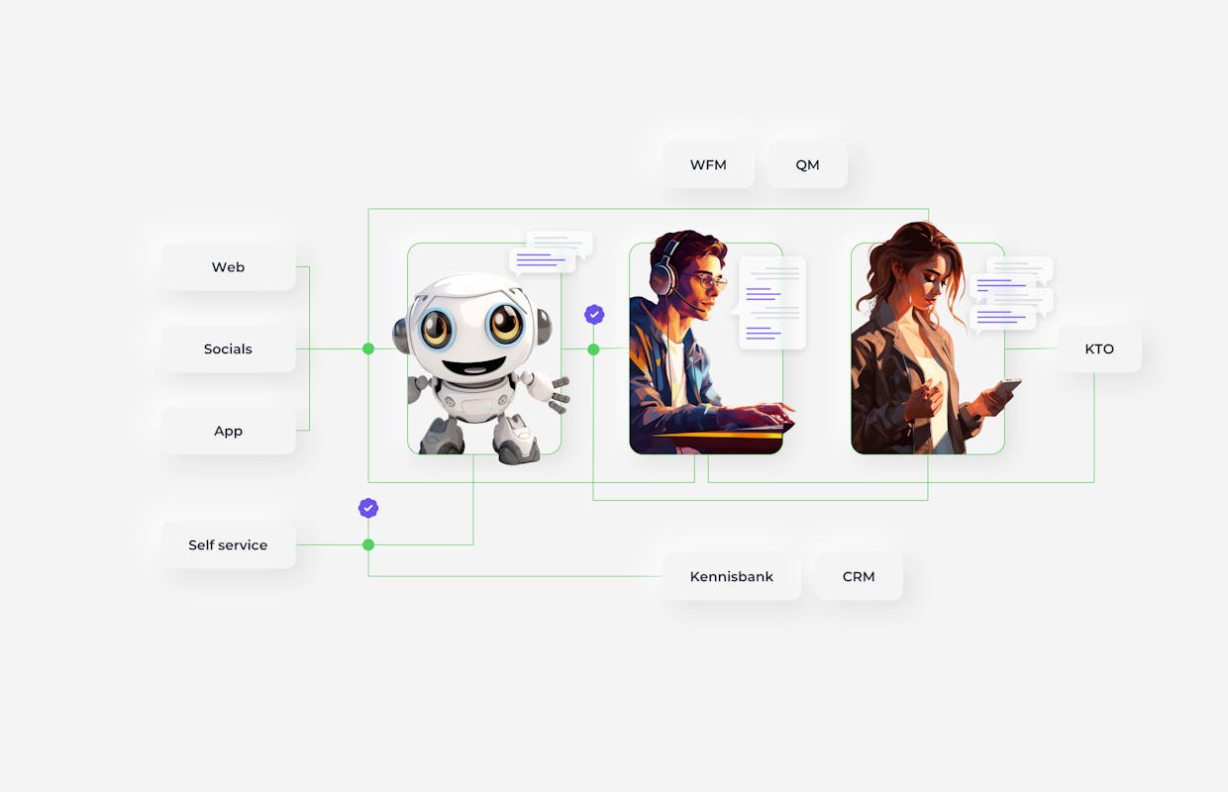Image resolution: width=1228 pixels, height=792 pixels.
Task: Click the WFM label box
Action: tap(708, 164)
